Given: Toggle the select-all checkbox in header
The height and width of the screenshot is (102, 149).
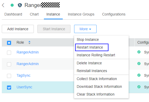Looking at the screenshot, I should 9,43.
